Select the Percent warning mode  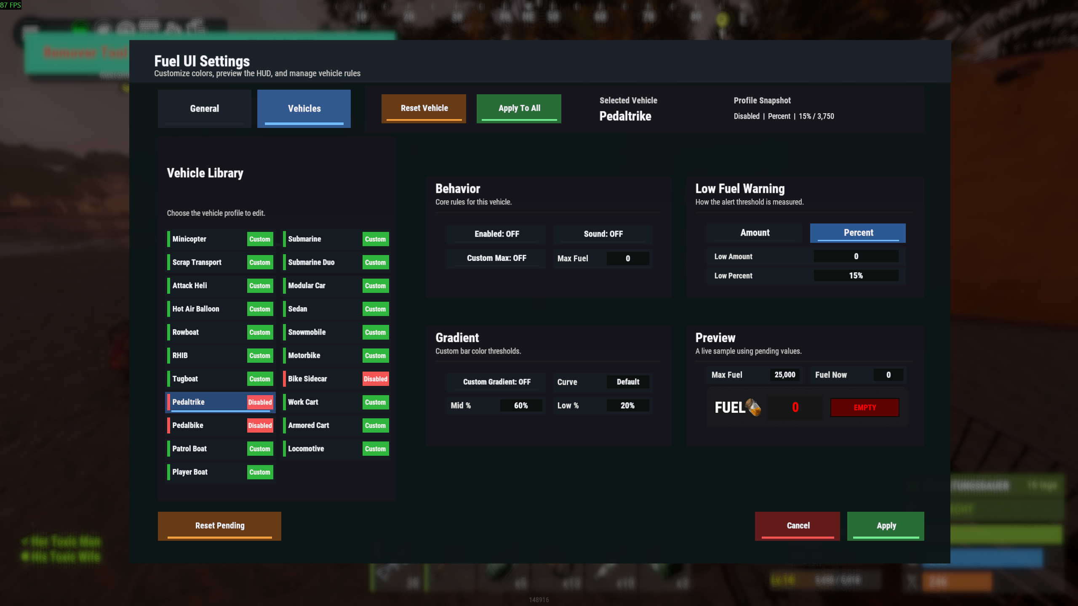click(x=858, y=233)
